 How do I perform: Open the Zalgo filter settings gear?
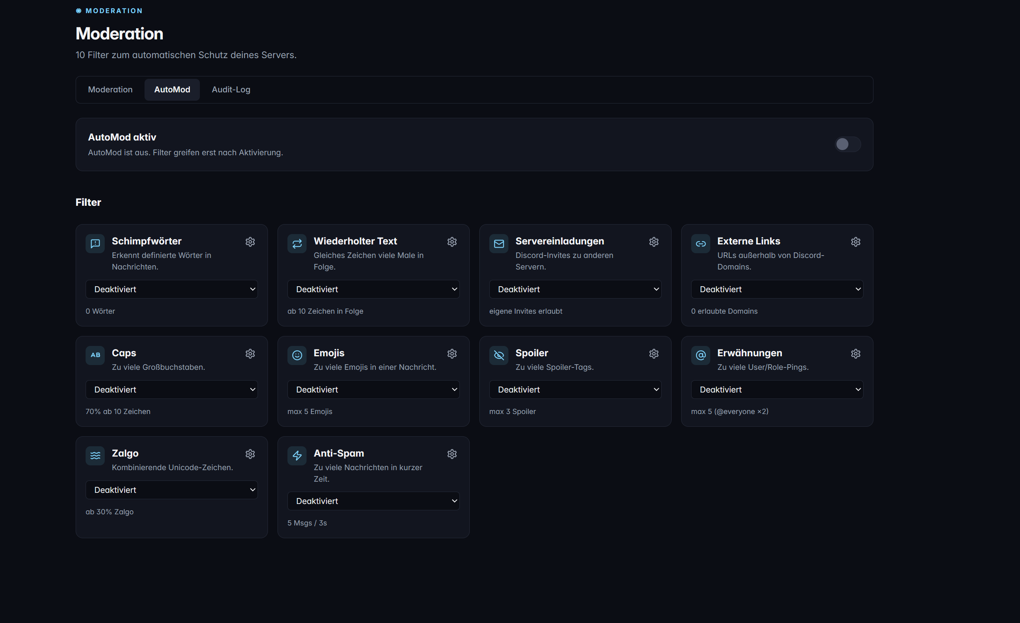(x=250, y=454)
